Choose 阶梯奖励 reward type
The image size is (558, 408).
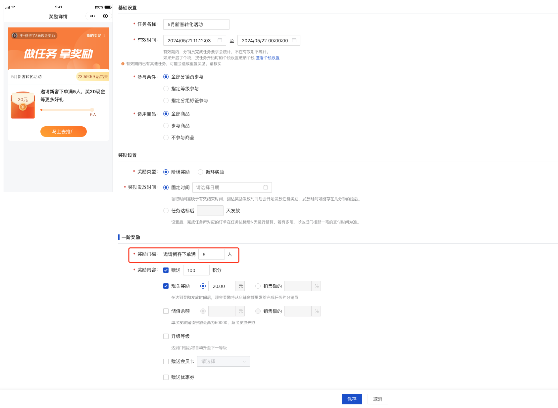point(166,172)
